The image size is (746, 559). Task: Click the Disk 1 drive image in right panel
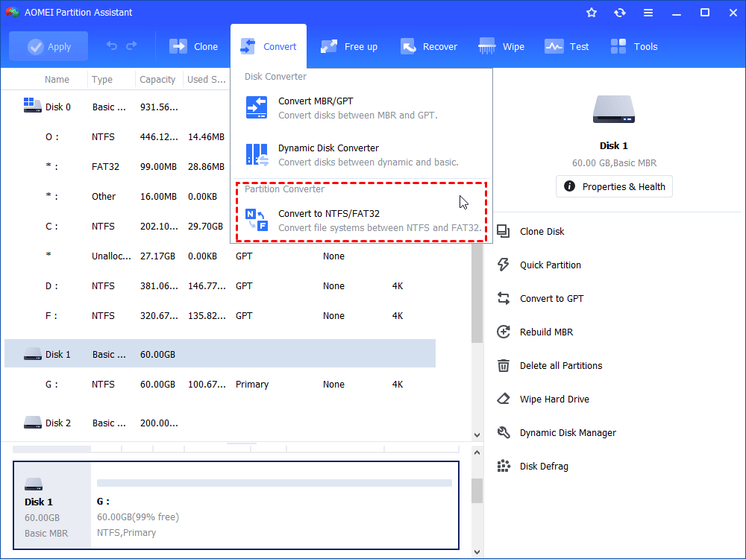[x=614, y=110]
